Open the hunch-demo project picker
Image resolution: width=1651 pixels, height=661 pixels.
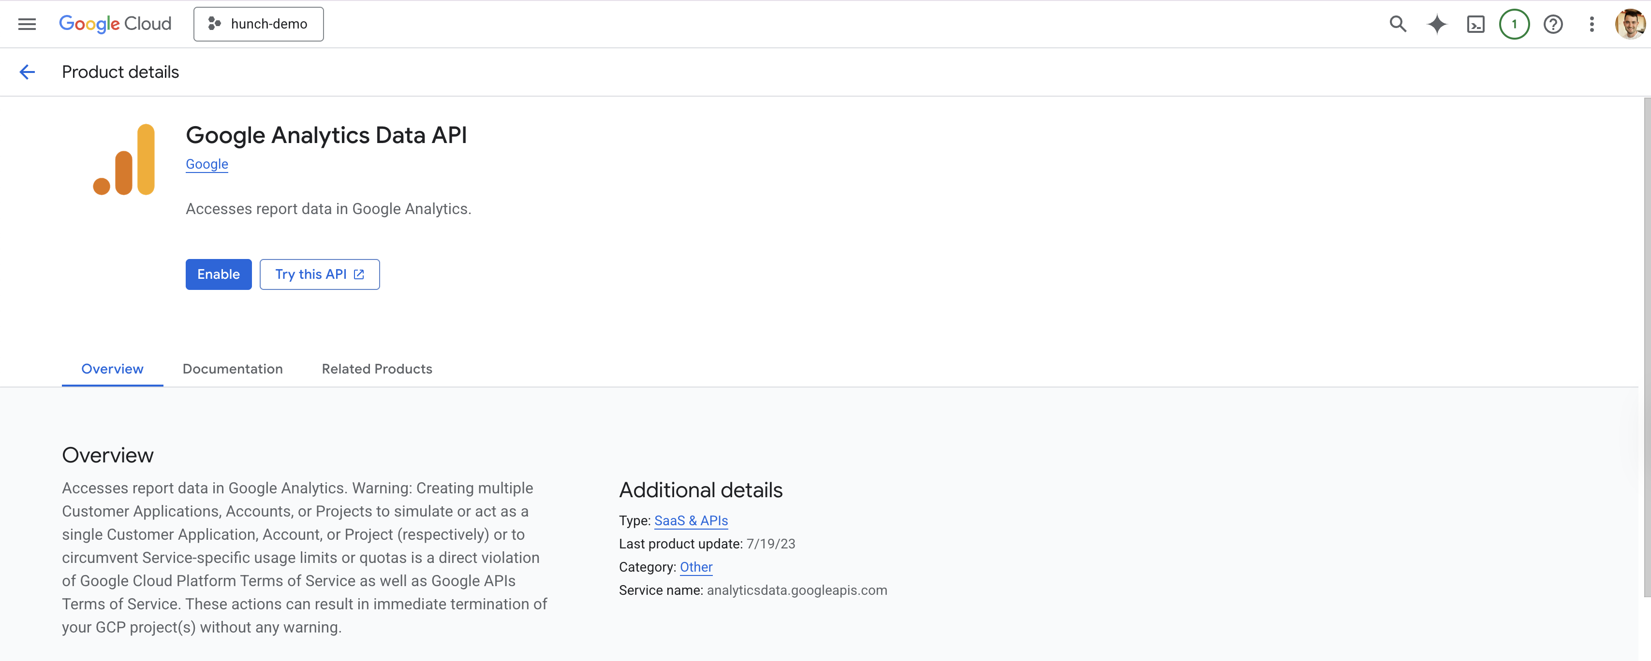click(x=258, y=24)
